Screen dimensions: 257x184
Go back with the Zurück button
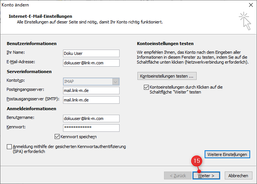click(x=177, y=176)
